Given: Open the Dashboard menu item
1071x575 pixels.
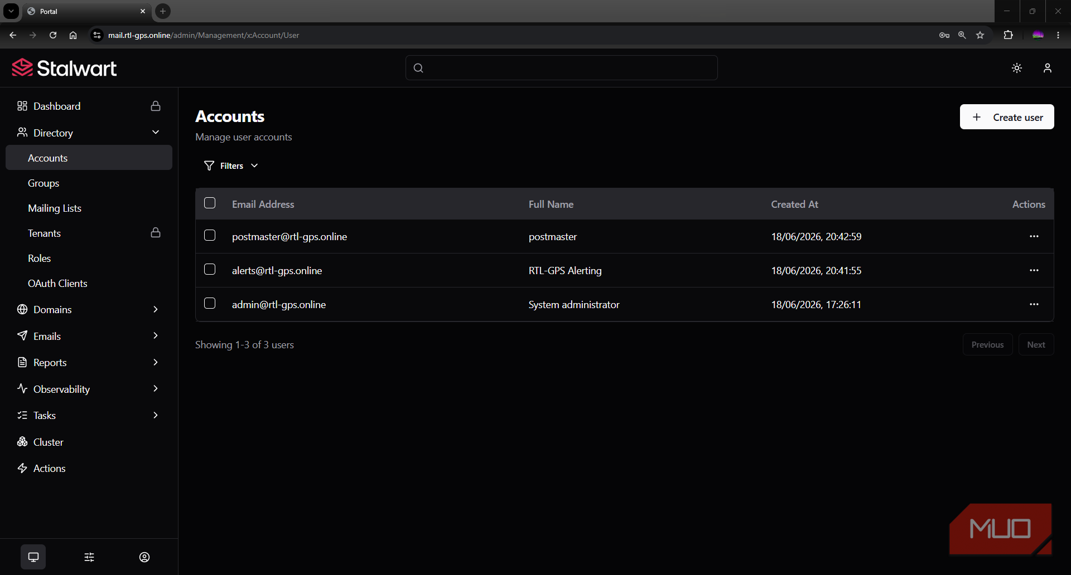Looking at the screenshot, I should (x=89, y=106).
